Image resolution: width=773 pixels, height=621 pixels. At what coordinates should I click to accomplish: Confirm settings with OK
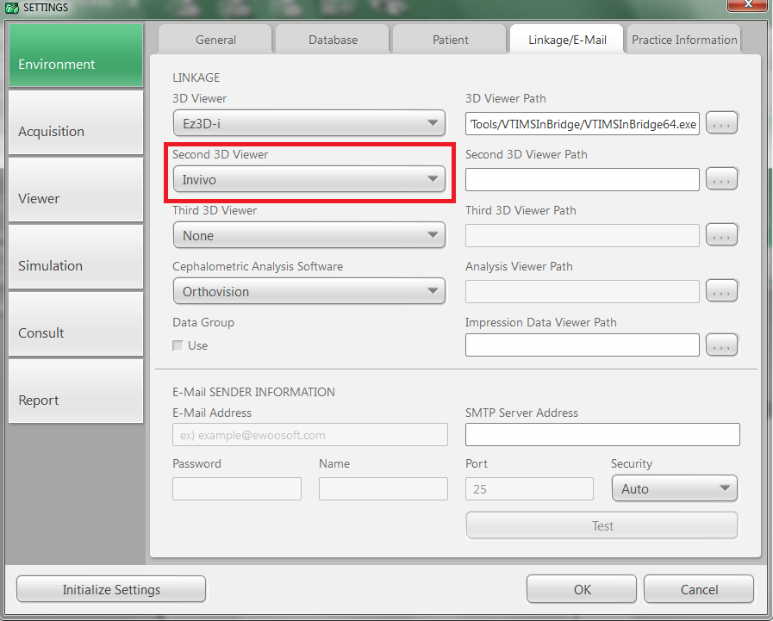pyautogui.click(x=582, y=589)
